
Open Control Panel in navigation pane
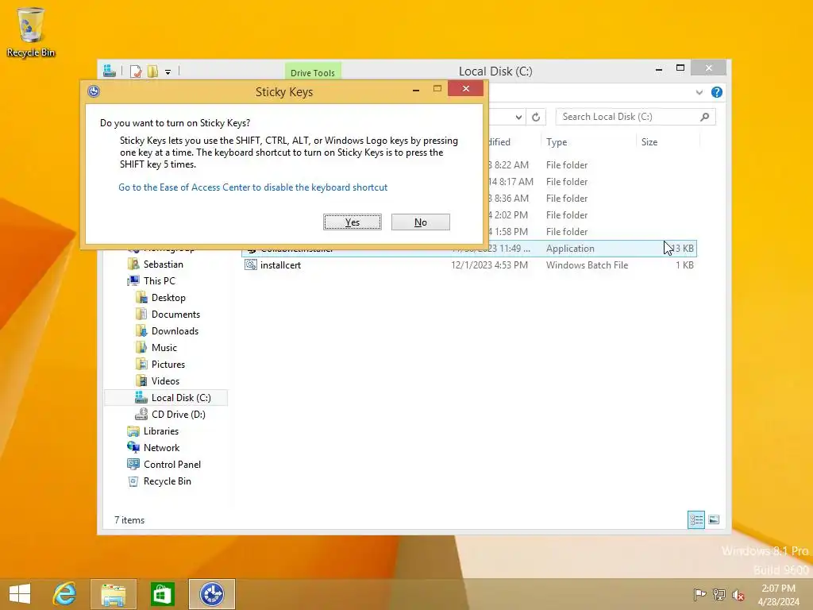(x=171, y=464)
